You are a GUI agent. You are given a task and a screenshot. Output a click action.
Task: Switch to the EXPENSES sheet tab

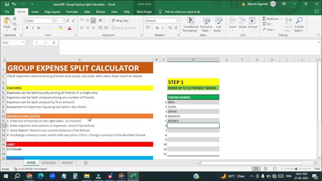pos(49,163)
